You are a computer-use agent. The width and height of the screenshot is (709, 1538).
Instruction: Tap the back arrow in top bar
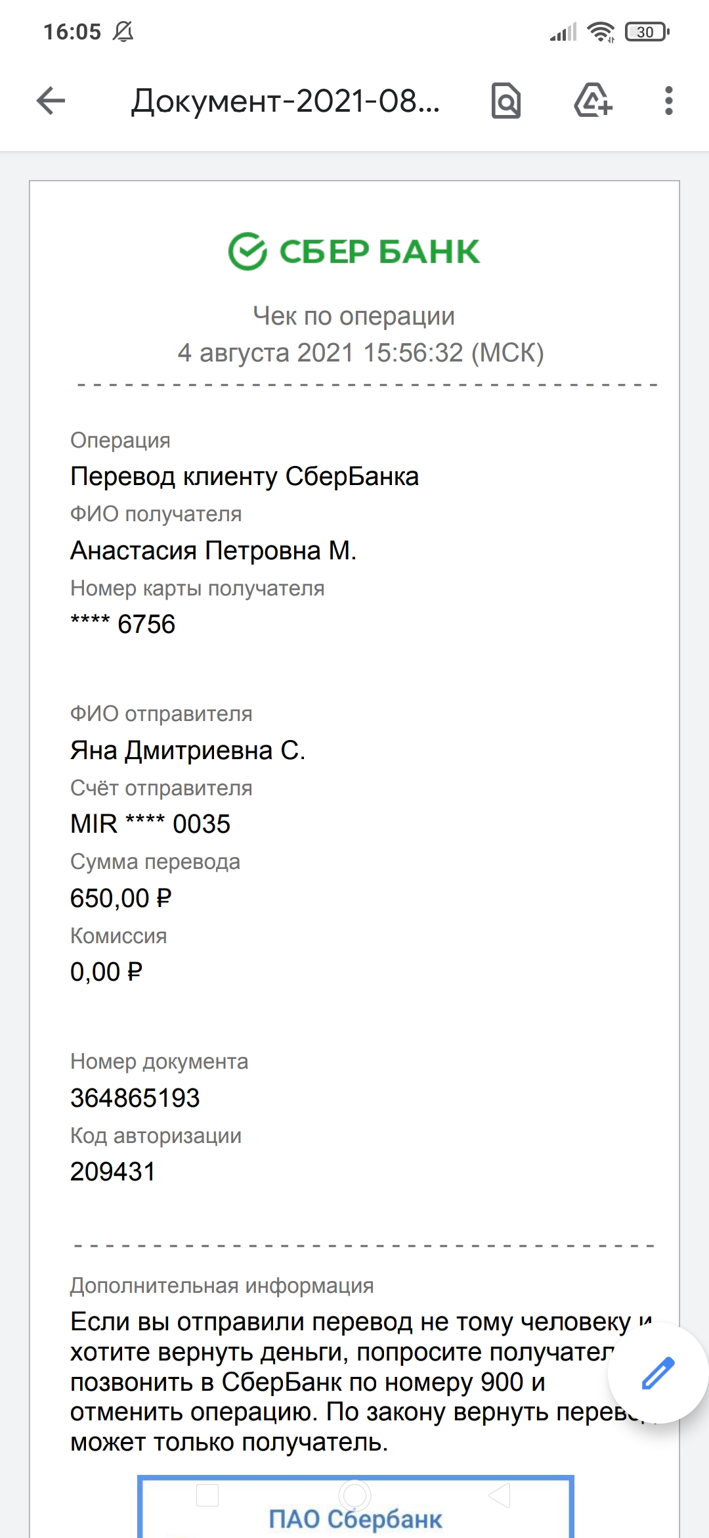pyautogui.click(x=51, y=101)
